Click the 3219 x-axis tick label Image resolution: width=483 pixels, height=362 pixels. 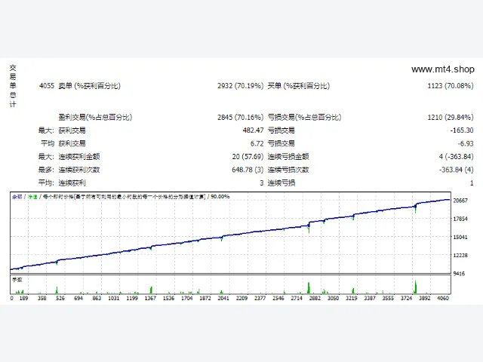point(352,299)
